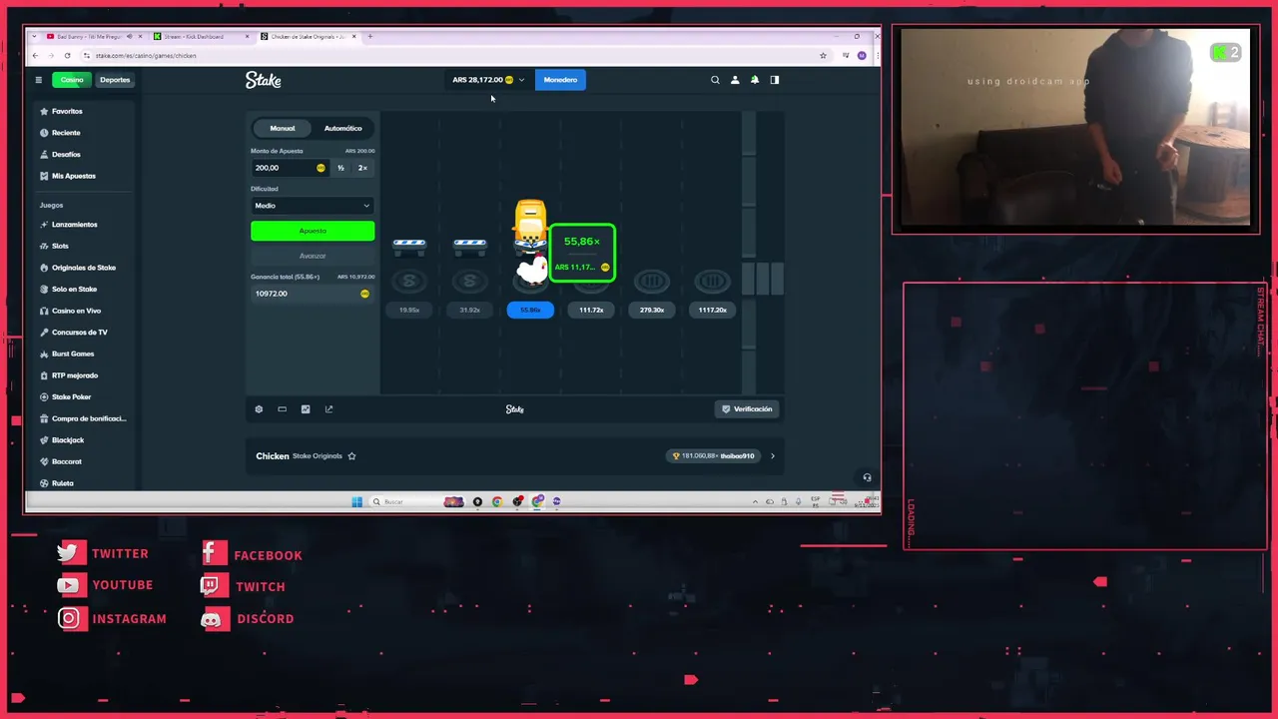Click the 55.86x highlighted multiplier tile
1278x719 pixels.
(x=530, y=311)
